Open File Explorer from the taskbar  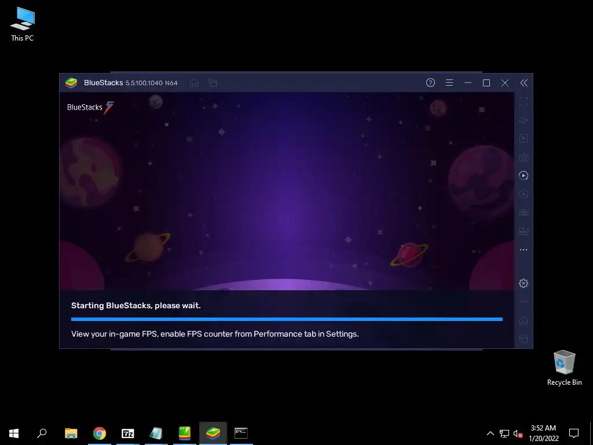(x=71, y=433)
